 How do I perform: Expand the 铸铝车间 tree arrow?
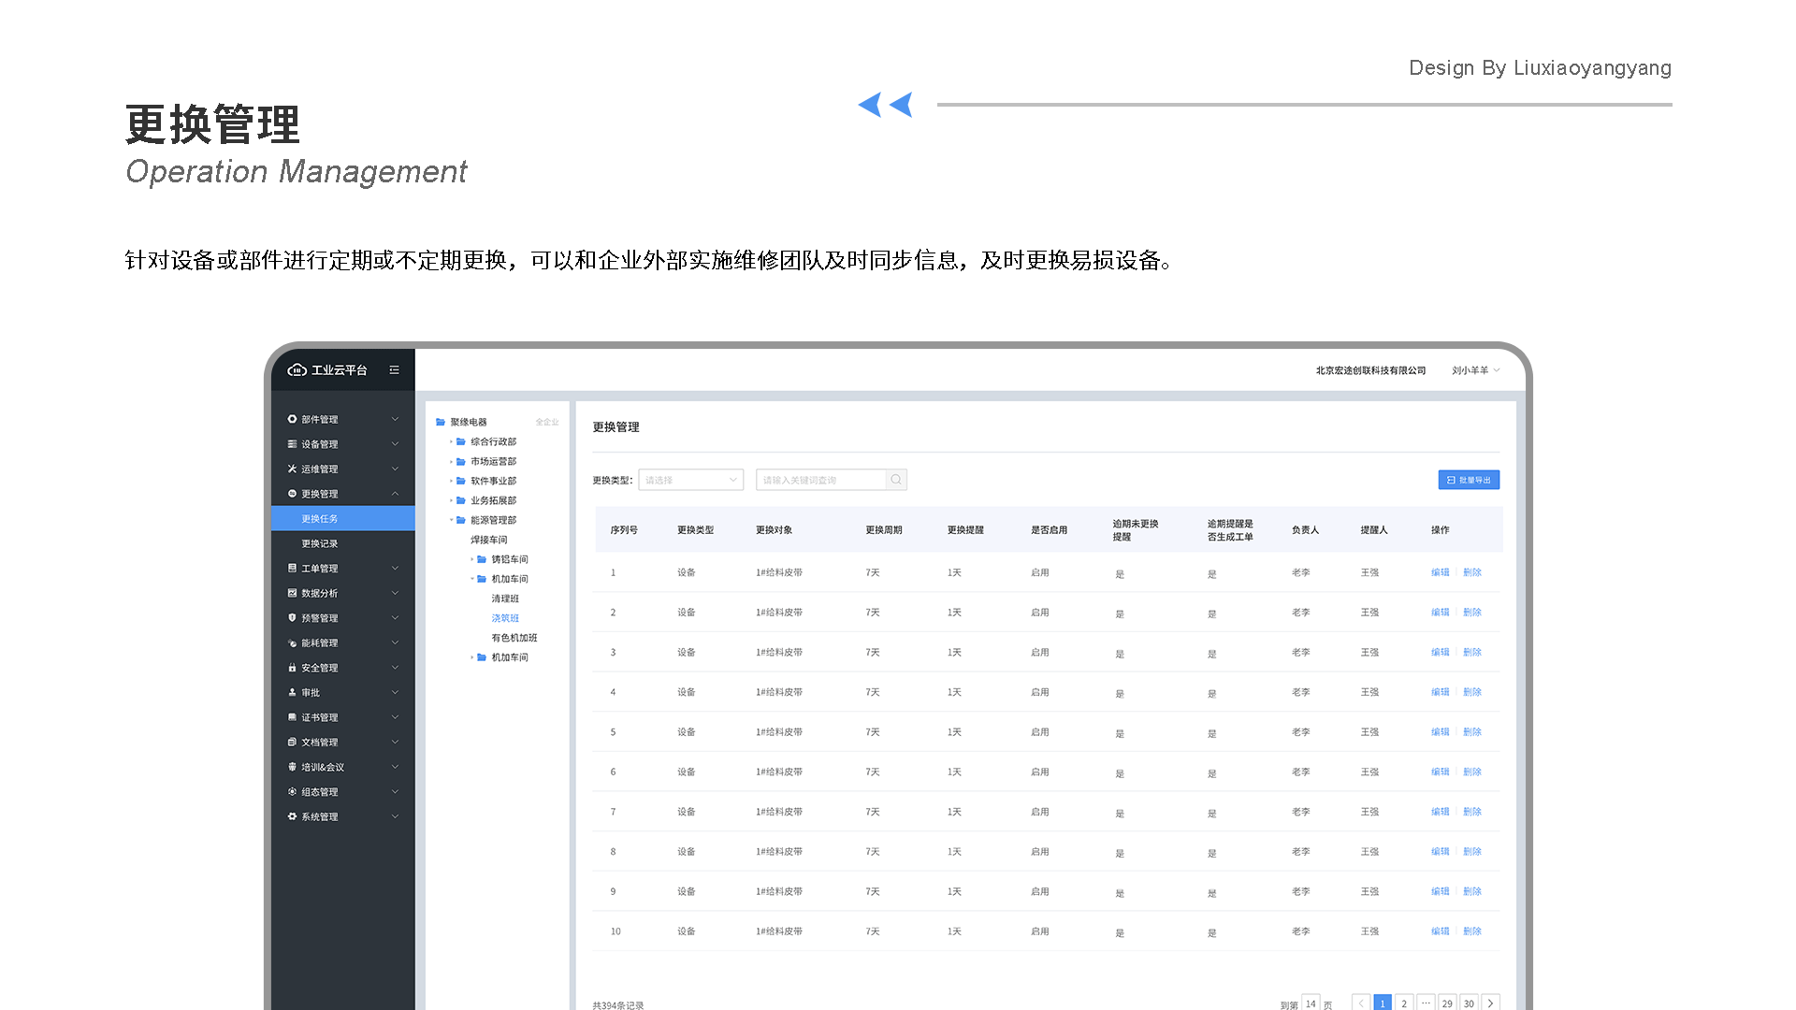point(471,559)
